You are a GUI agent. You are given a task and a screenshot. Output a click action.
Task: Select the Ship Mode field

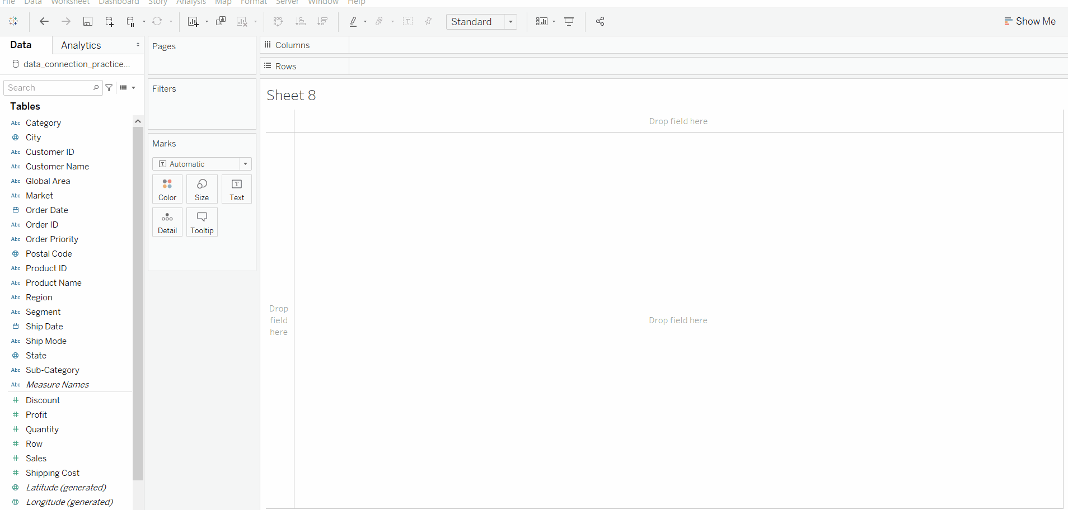click(x=46, y=341)
